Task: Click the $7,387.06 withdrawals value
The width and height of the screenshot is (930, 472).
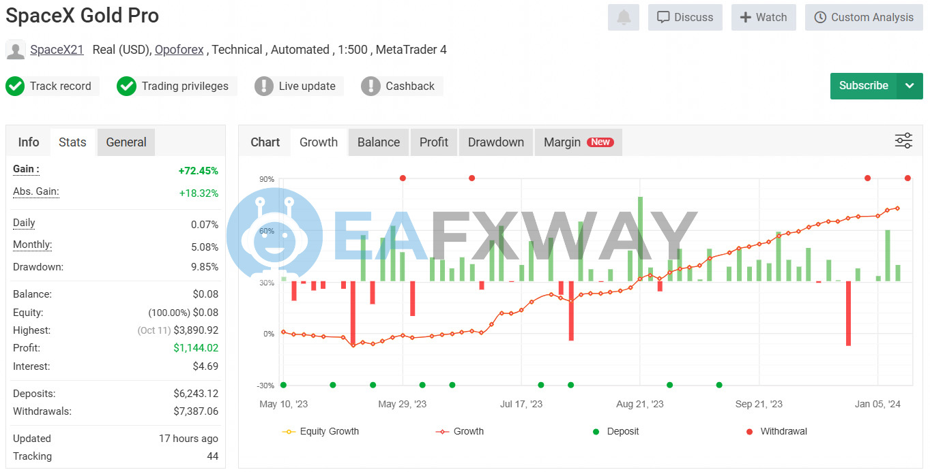Action: [x=196, y=411]
